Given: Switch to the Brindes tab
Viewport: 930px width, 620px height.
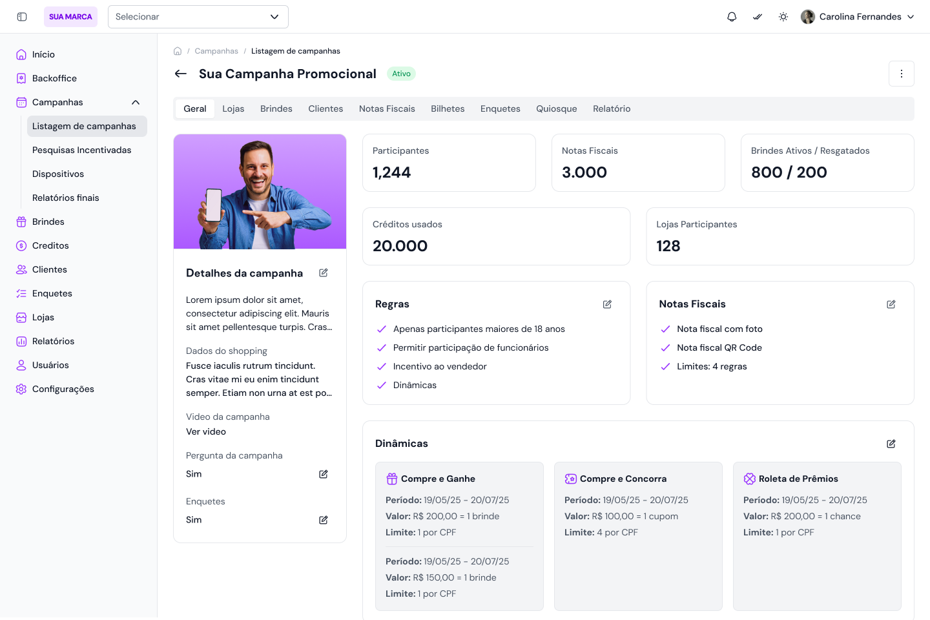Looking at the screenshot, I should [276, 108].
